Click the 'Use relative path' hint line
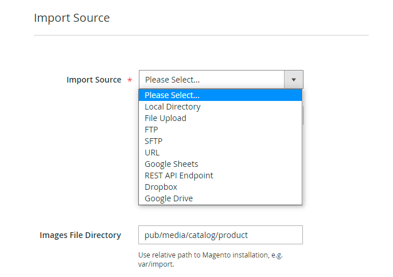 pyautogui.click(x=210, y=255)
